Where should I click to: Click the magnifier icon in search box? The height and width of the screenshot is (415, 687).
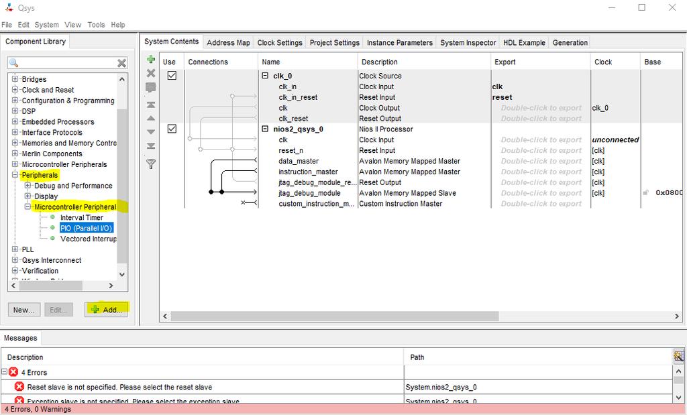13,63
